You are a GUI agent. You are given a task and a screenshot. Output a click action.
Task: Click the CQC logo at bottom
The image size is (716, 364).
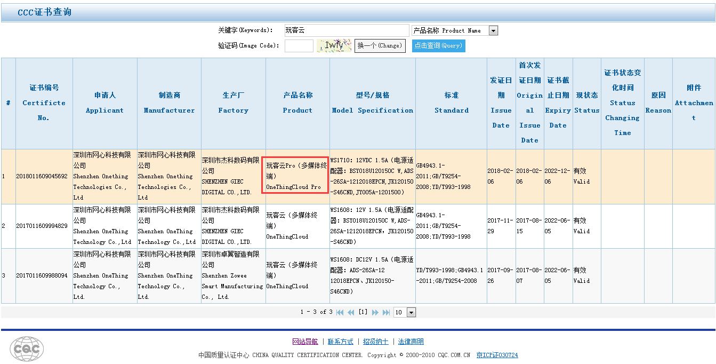click(27, 349)
